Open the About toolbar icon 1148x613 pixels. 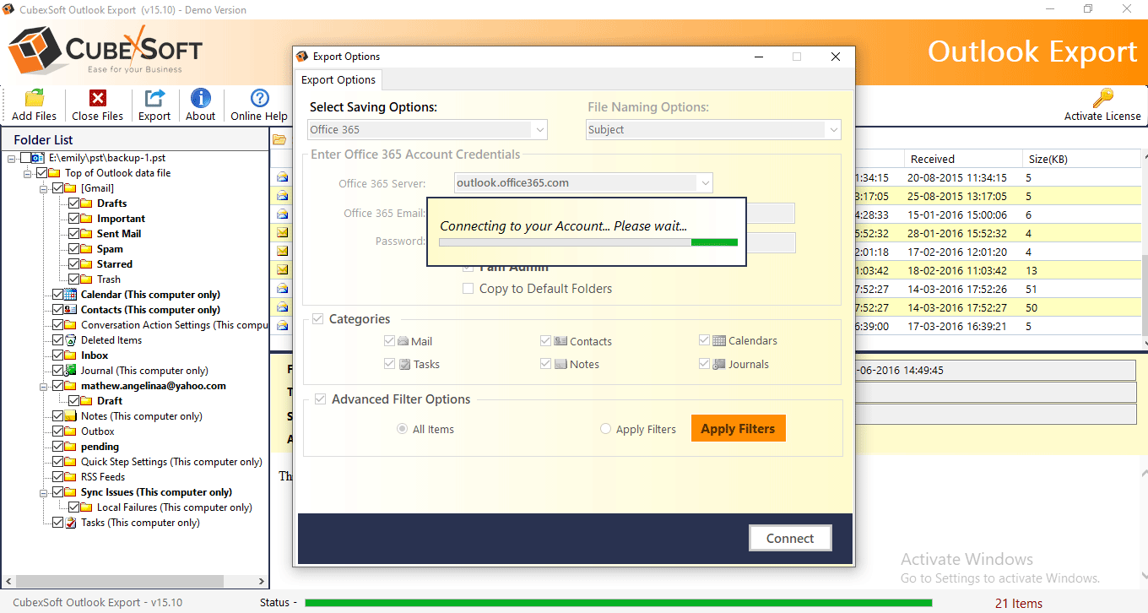[201, 98]
